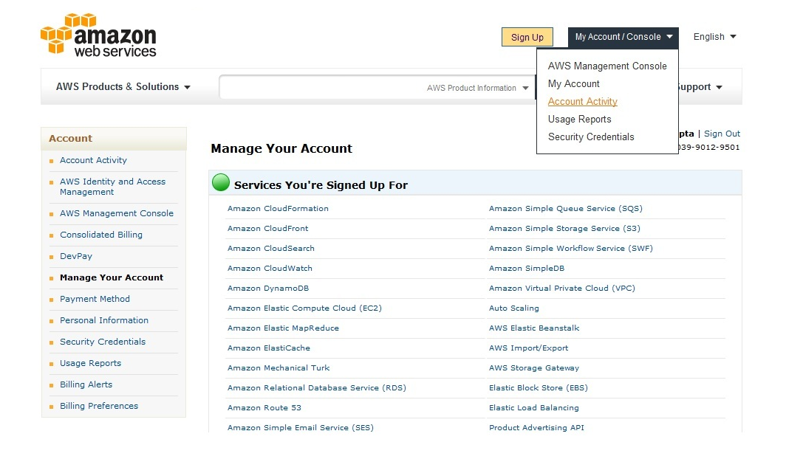This screenshot has width=786, height=459.
Task: Select AWS Management Console from the menu
Action: click(x=606, y=66)
